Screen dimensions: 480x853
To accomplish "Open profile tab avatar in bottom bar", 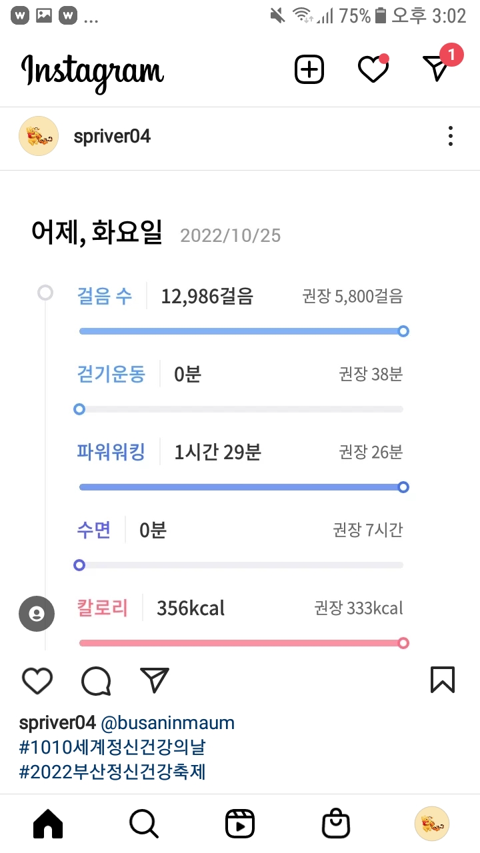I will coord(432,825).
